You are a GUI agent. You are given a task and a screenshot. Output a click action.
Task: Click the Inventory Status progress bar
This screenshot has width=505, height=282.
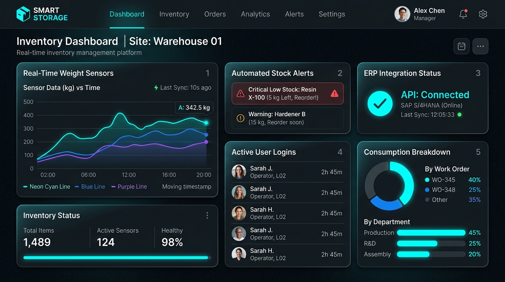click(117, 258)
